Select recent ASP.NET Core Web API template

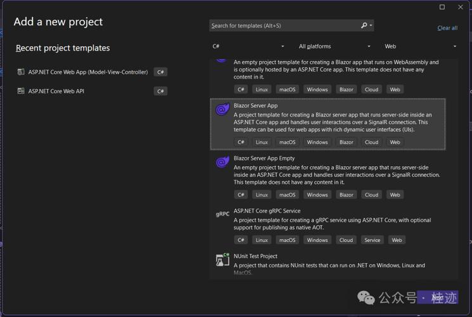click(x=92, y=91)
